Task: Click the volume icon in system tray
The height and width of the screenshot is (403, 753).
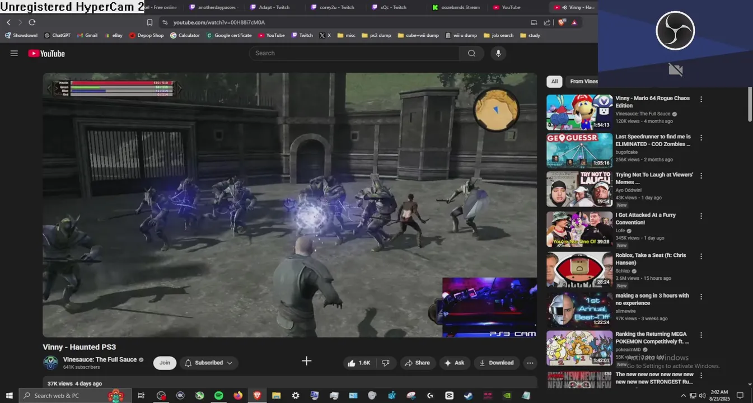Action: [x=702, y=395]
